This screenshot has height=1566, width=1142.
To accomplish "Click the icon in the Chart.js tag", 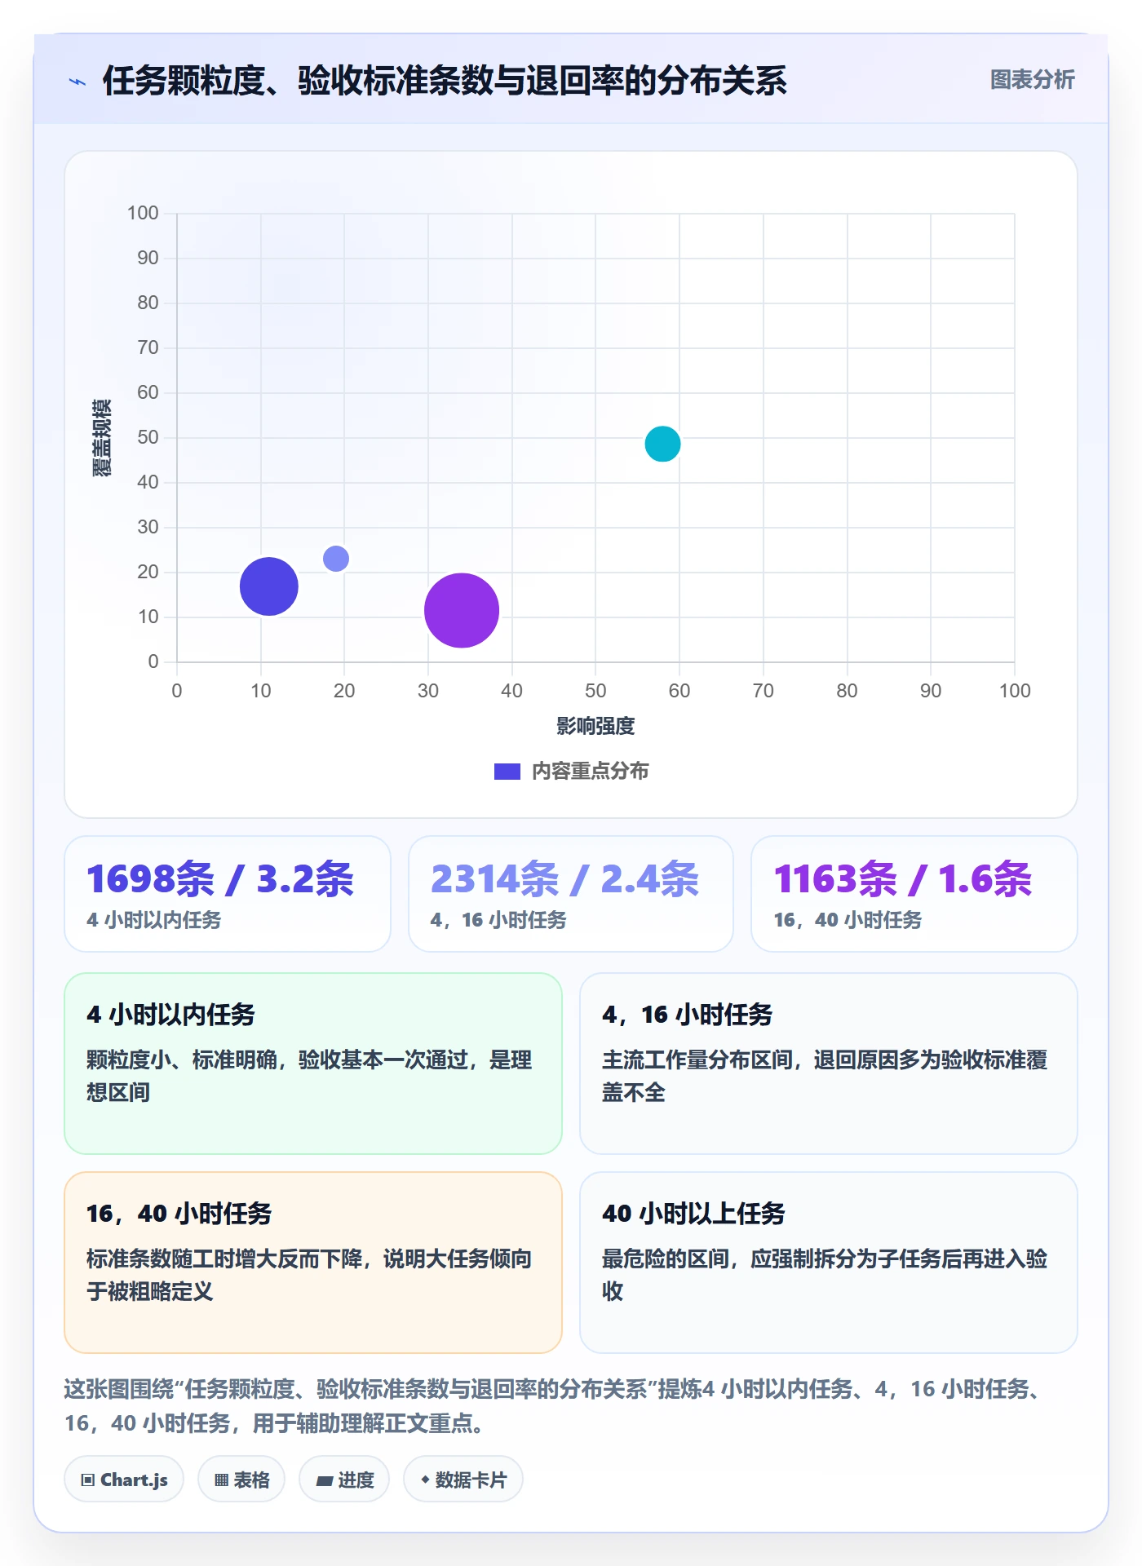I will click(88, 1480).
